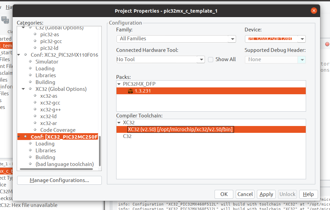Collapse the Conf: XC32_PIC32MX110F016 tree node
This screenshot has width=330, height=210.
pyautogui.click(x=19, y=55)
